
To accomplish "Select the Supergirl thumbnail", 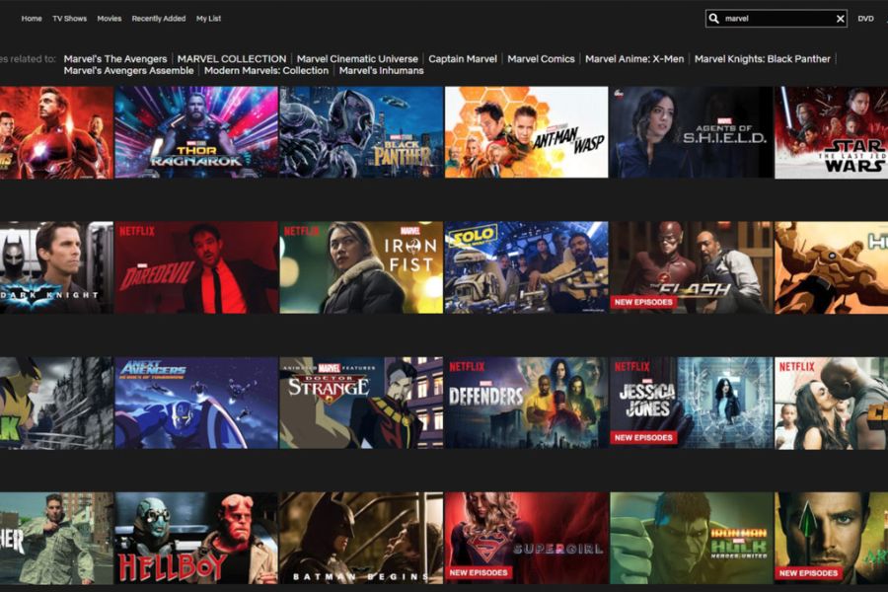I will click(526, 538).
